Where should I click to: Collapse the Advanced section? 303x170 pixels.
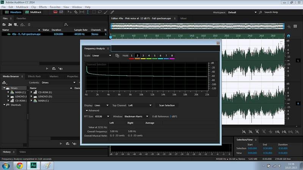click(87, 111)
